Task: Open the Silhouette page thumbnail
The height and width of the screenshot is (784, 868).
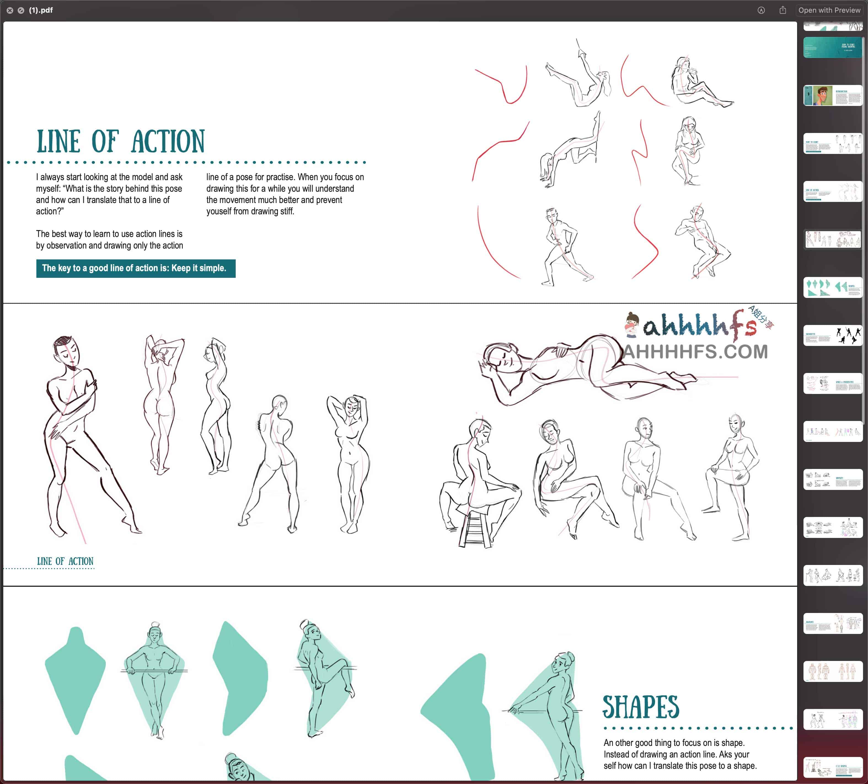Action: click(832, 335)
